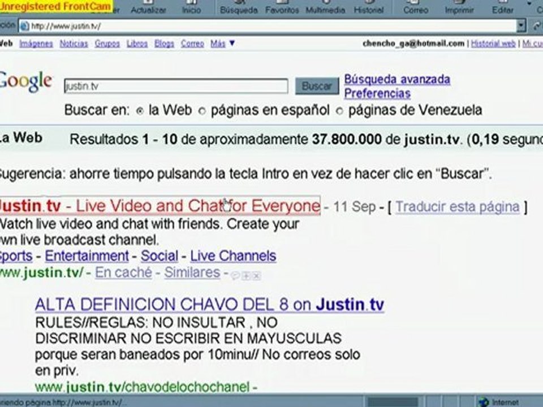The width and height of the screenshot is (543, 407).
Task: Click the Internet zone status bar icon
Action: coord(484,402)
